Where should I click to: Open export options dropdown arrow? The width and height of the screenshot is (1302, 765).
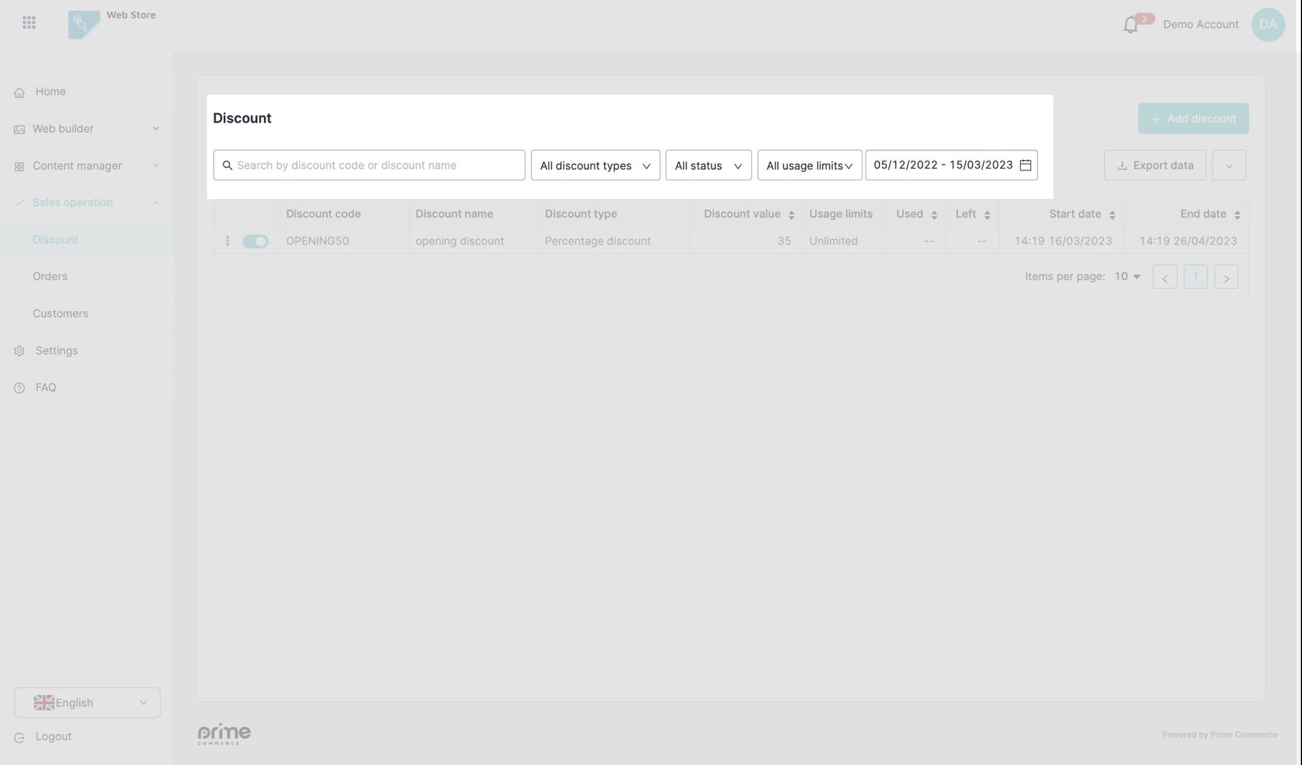pyautogui.click(x=1229, y=166)
